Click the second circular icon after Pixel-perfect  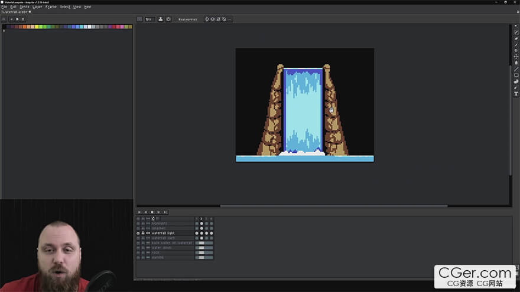pos(213,19)
